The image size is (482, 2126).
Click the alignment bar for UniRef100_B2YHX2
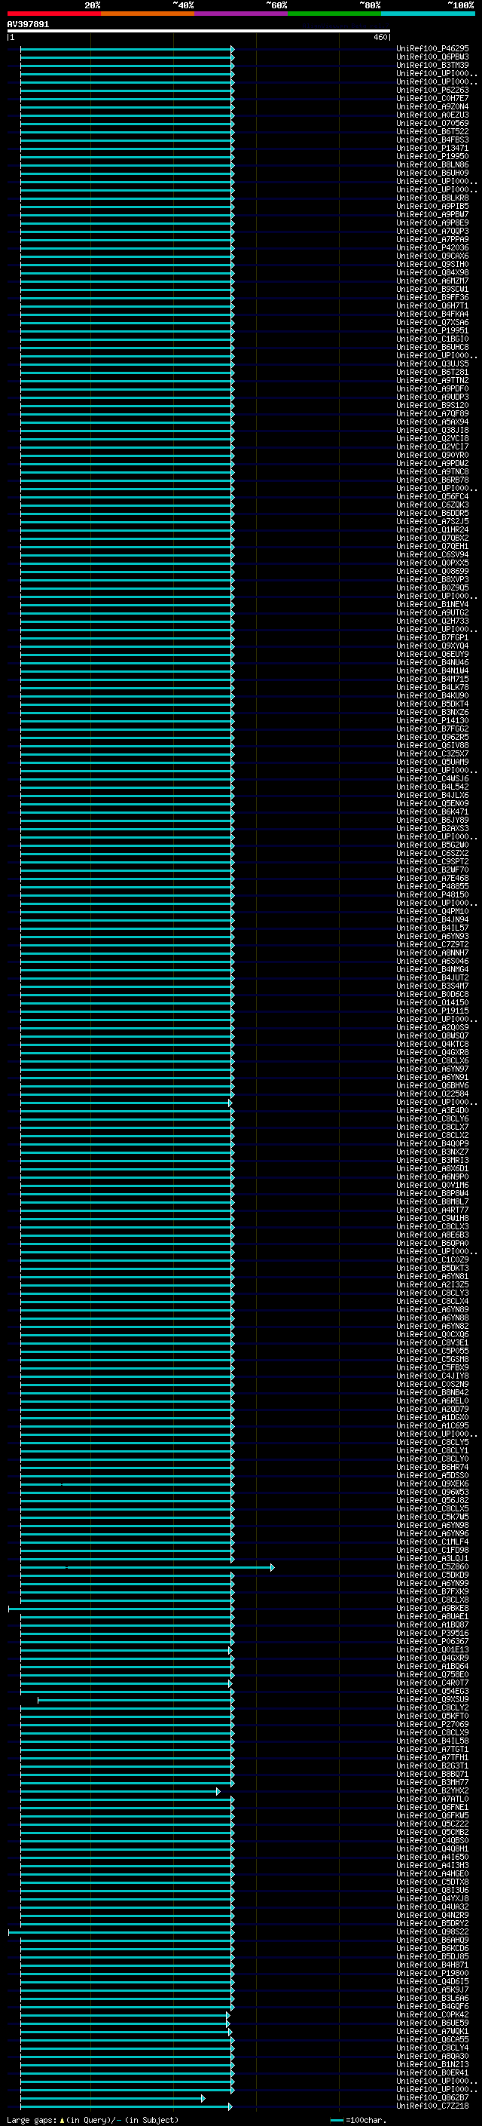120,1790
